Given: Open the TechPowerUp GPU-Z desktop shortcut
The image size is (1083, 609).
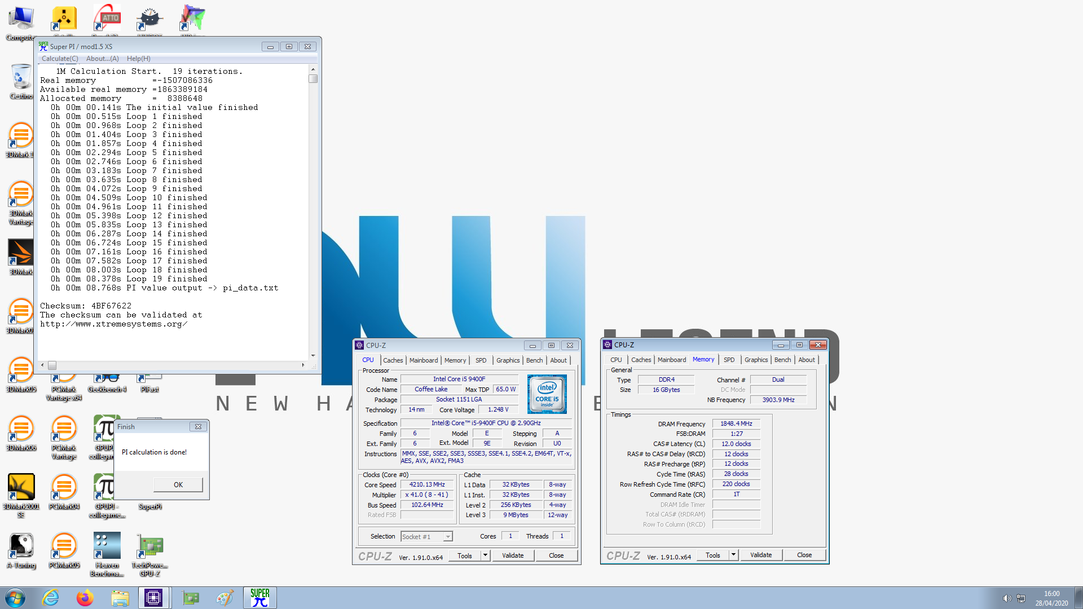Looking at the screenshot, I should pos(149,554).
